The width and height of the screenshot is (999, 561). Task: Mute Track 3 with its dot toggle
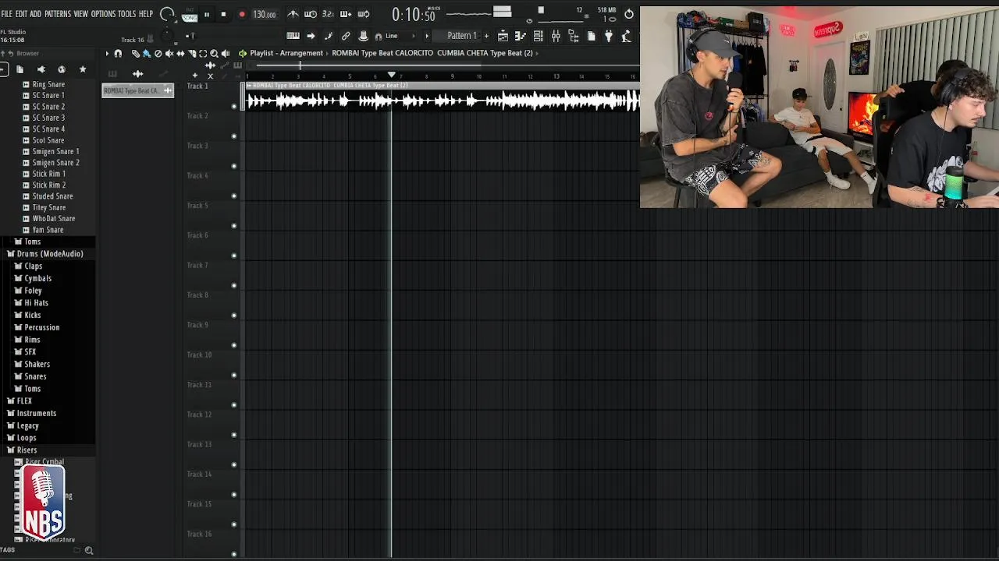[234, 166]
